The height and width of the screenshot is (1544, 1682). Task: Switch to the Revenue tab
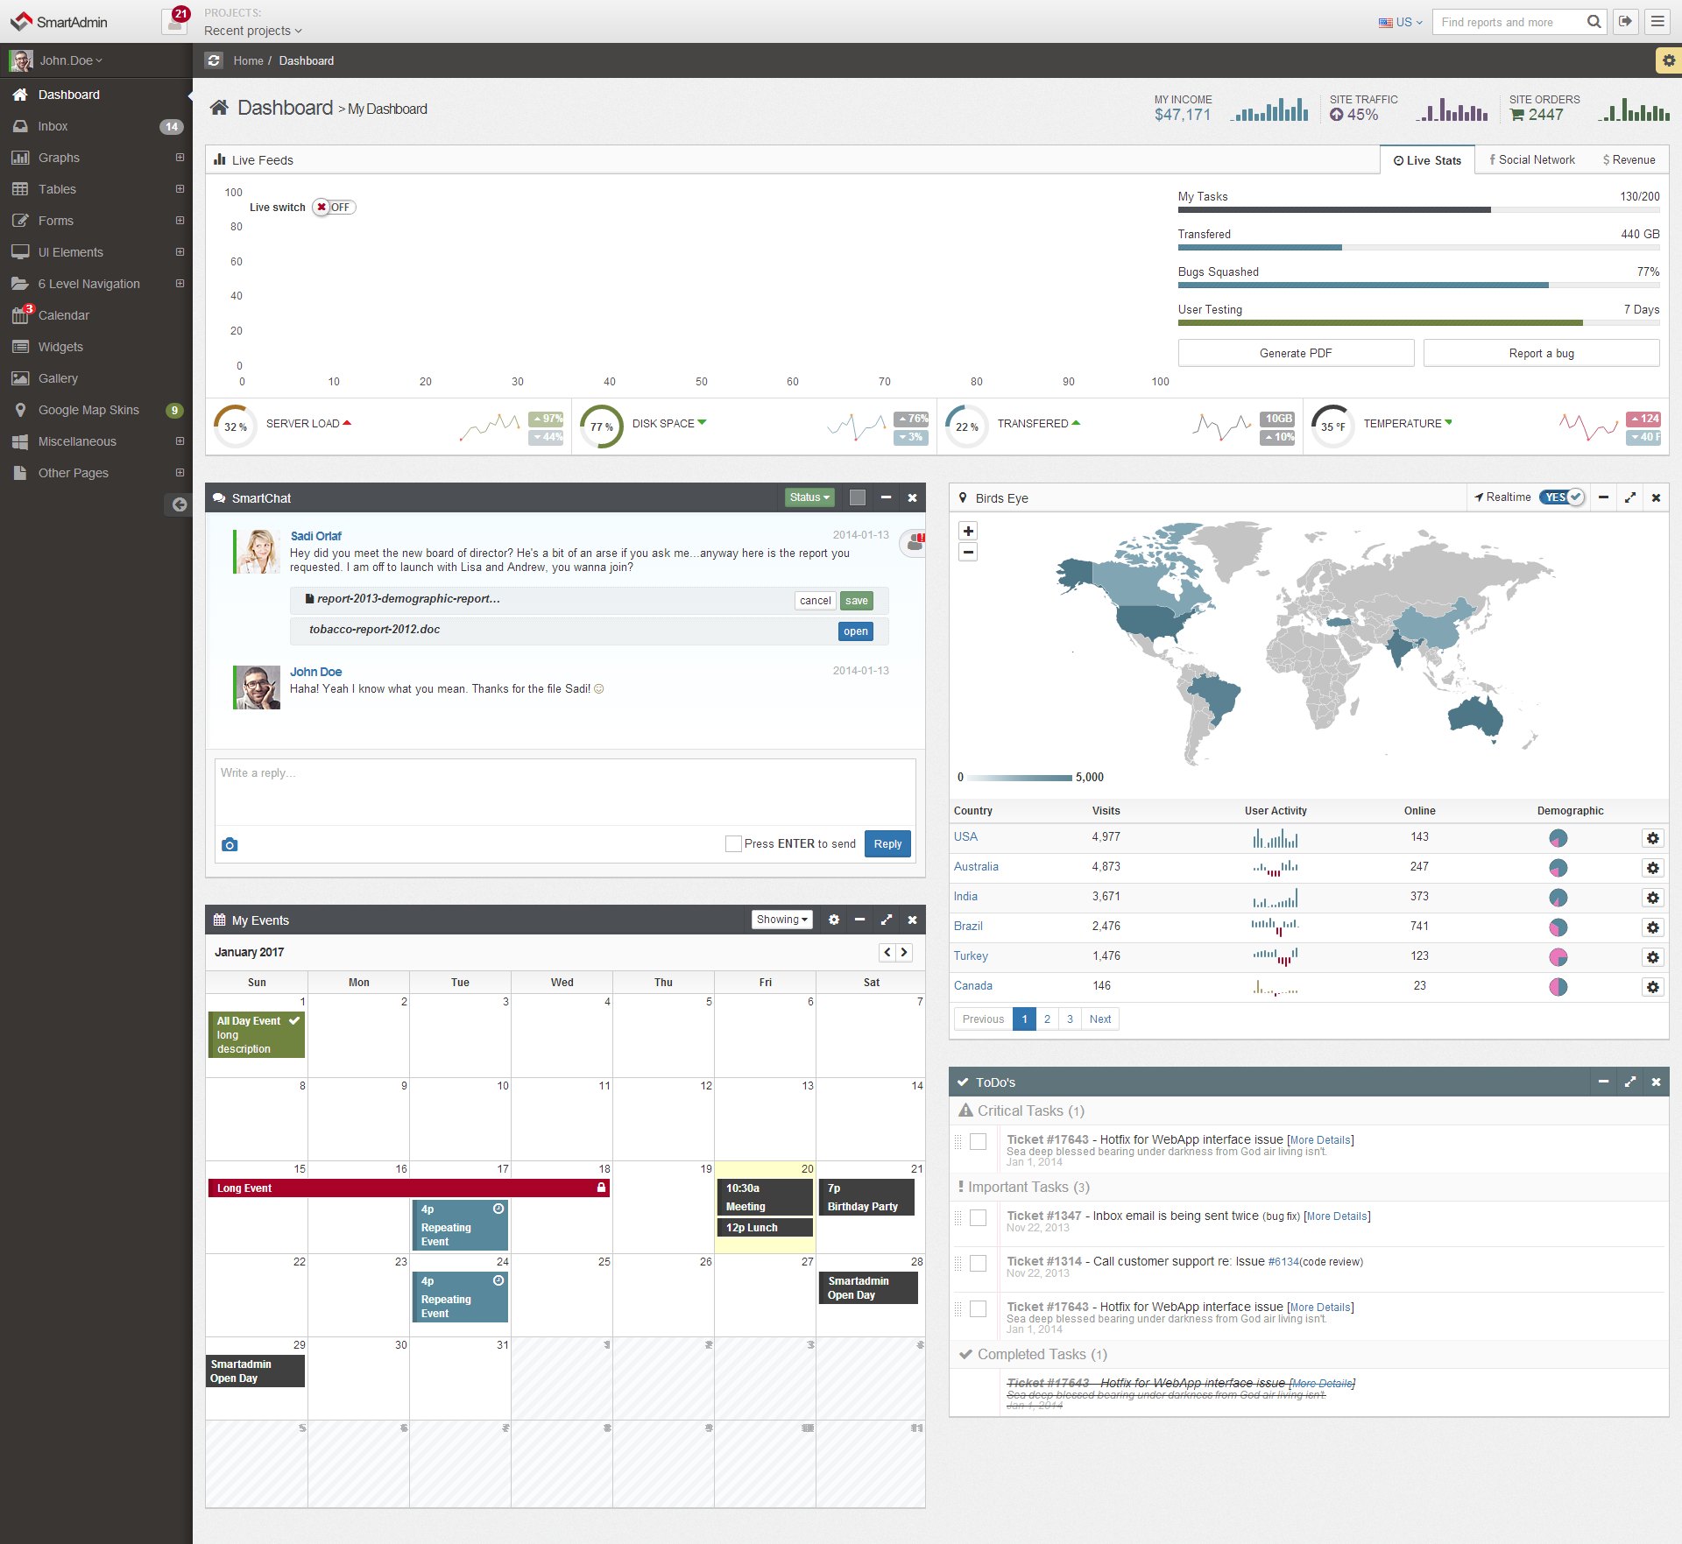1629,159
